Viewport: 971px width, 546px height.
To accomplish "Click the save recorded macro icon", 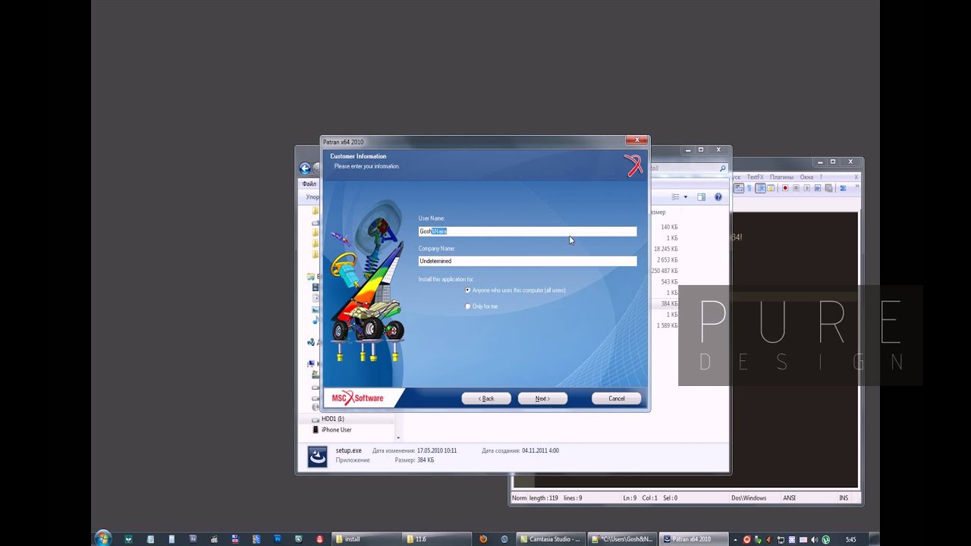I will pos(829,188).
